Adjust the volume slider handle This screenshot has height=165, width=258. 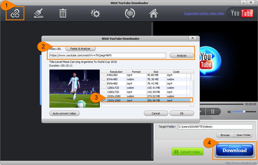point(244,112)
